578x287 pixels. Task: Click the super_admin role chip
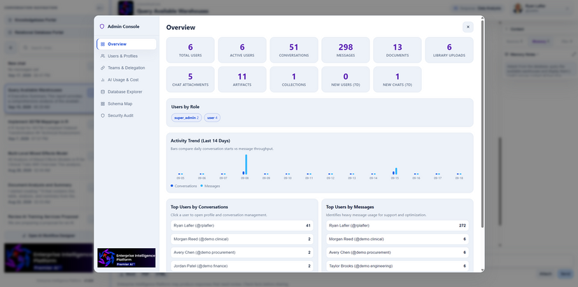pos(187,118)
